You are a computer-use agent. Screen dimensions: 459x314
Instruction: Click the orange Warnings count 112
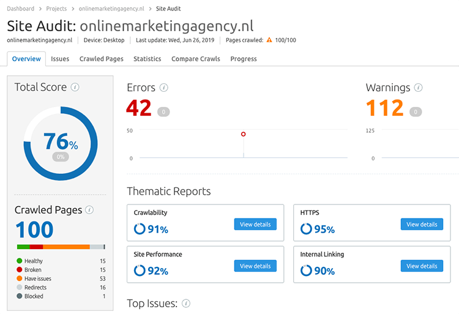click(385, 108)
